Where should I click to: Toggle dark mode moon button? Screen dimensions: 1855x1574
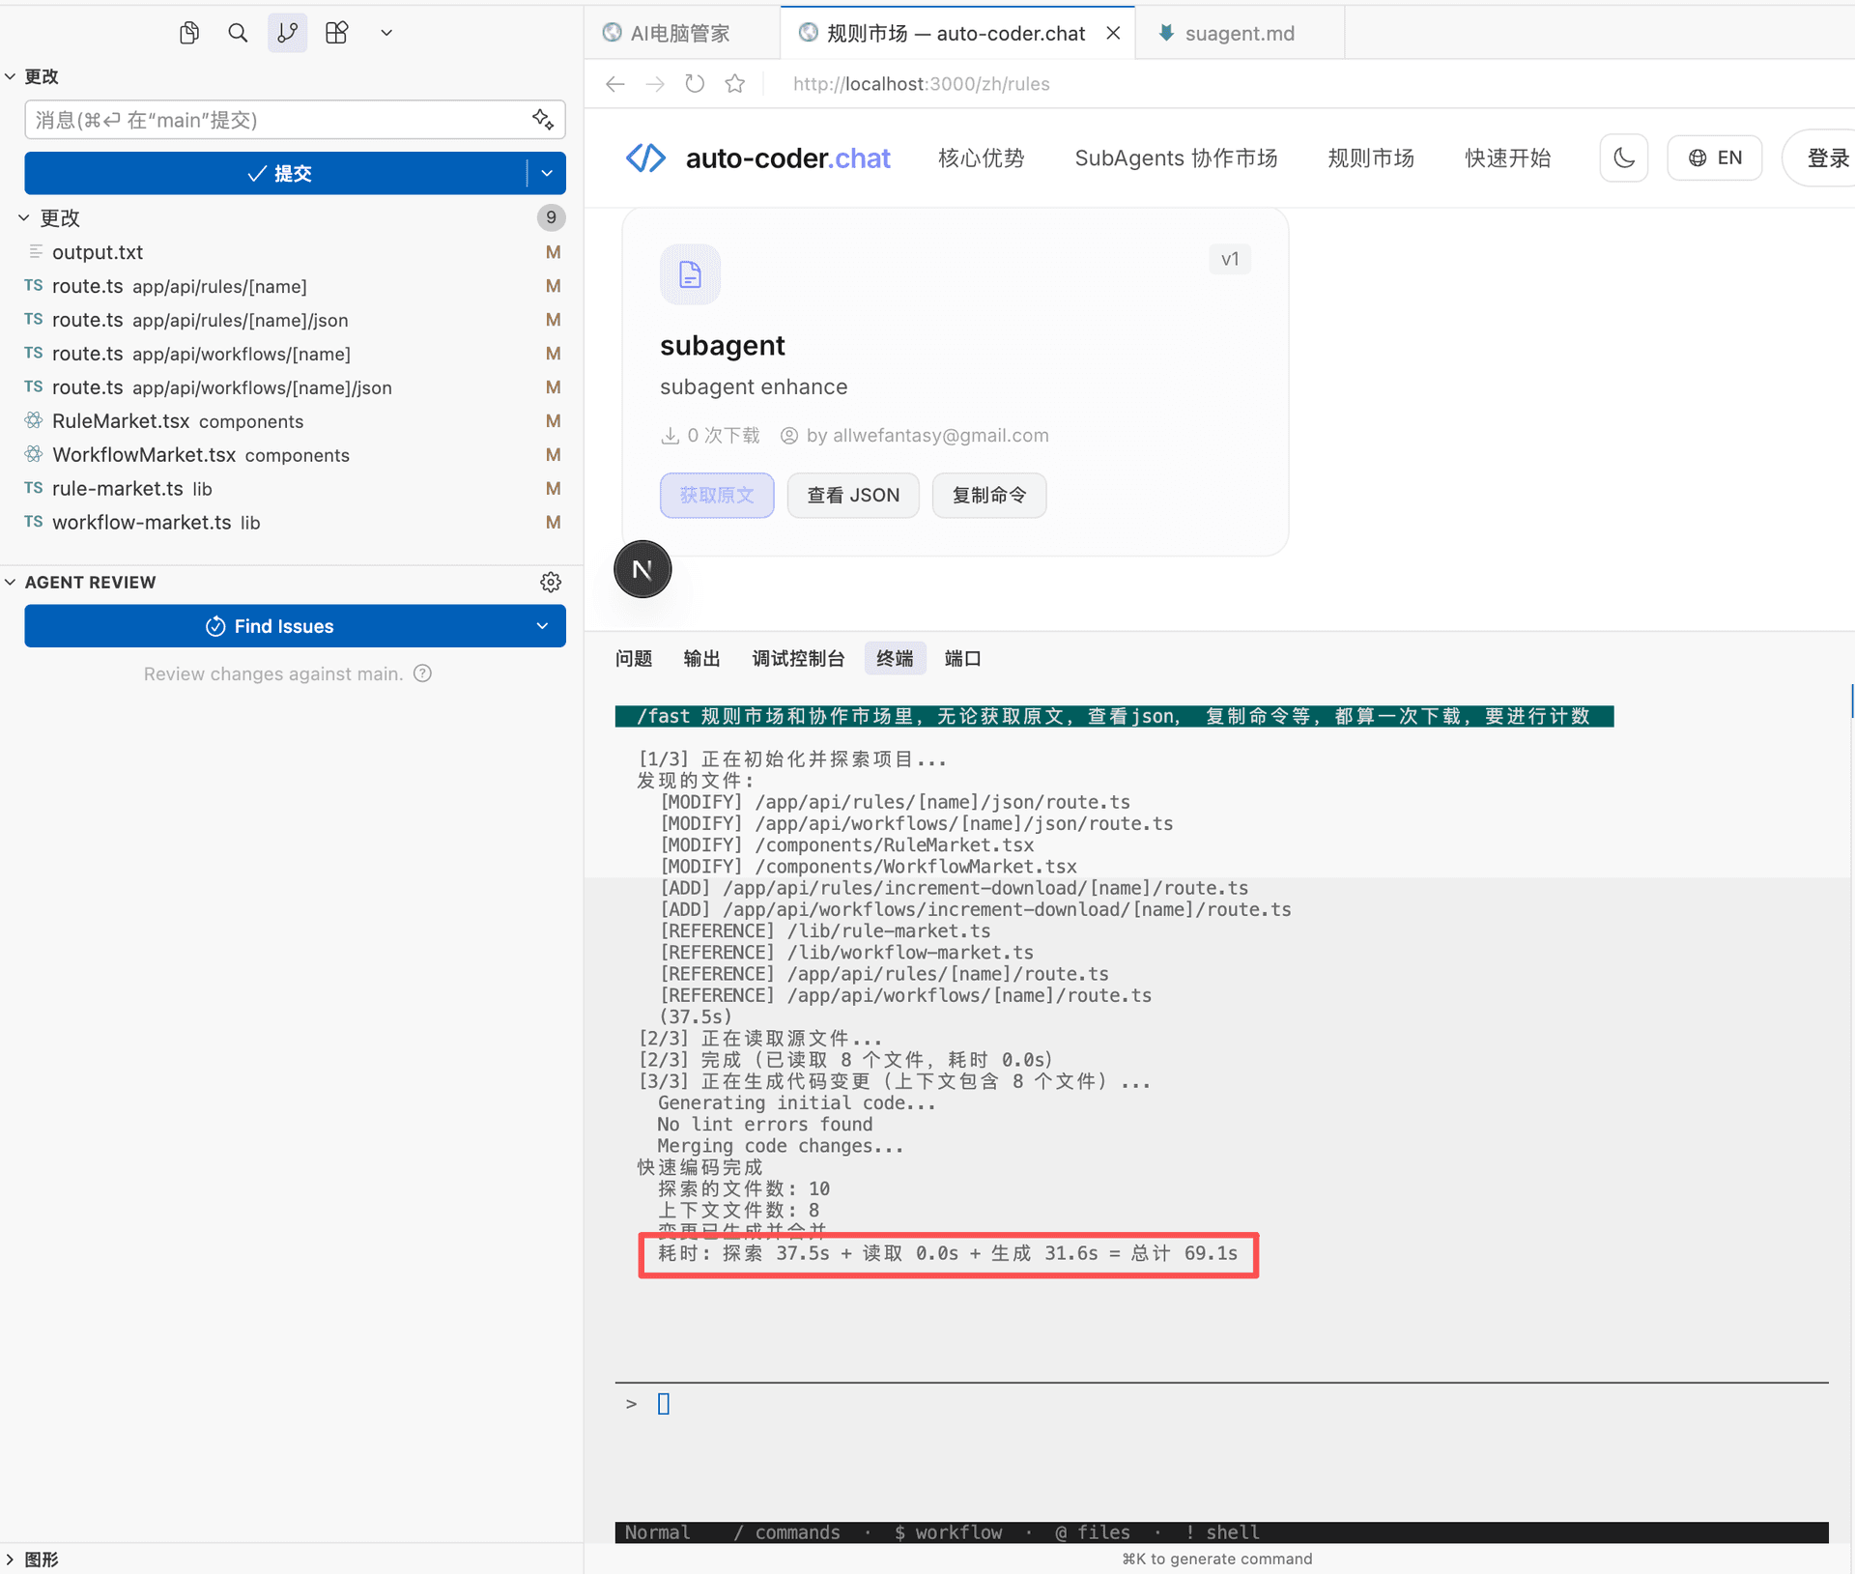[x=1623, y=157]
